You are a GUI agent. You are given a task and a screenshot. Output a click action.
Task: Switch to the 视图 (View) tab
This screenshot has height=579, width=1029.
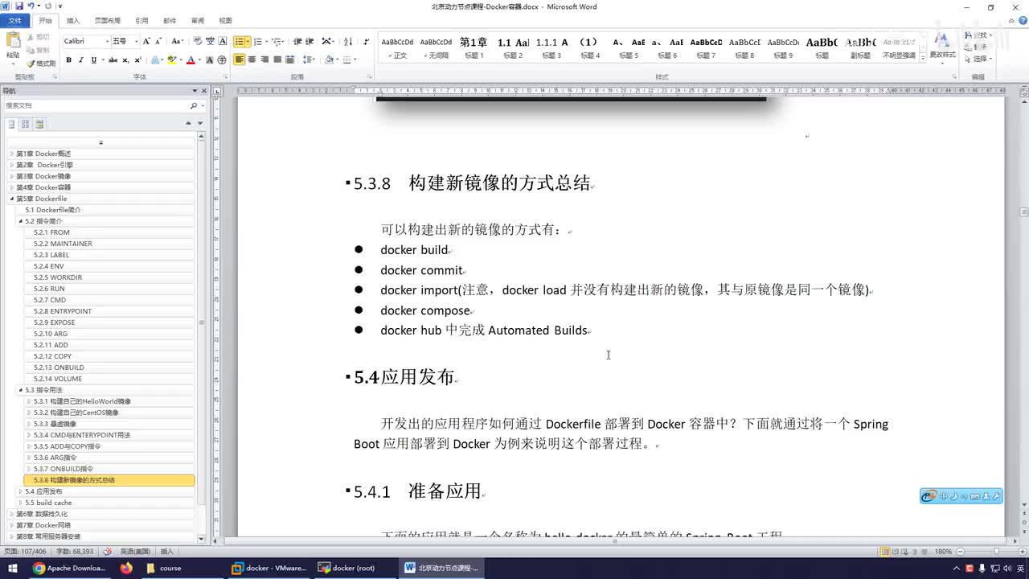point(225,21)
